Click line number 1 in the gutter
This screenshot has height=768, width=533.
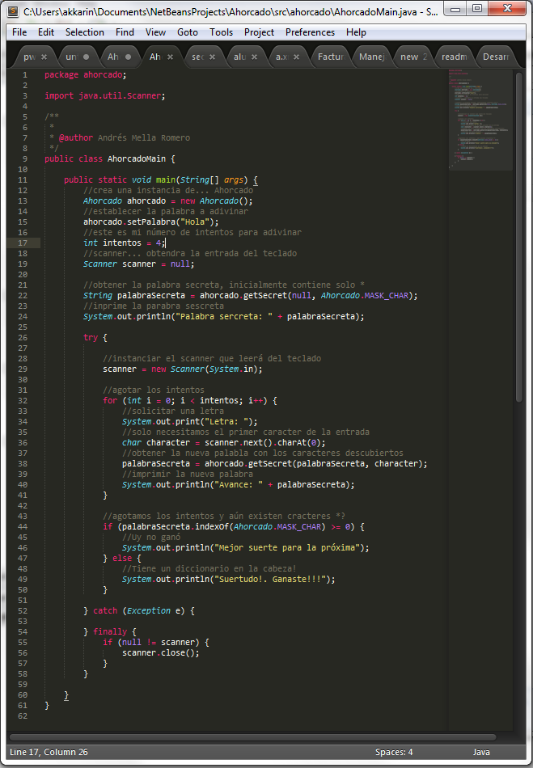24,75
